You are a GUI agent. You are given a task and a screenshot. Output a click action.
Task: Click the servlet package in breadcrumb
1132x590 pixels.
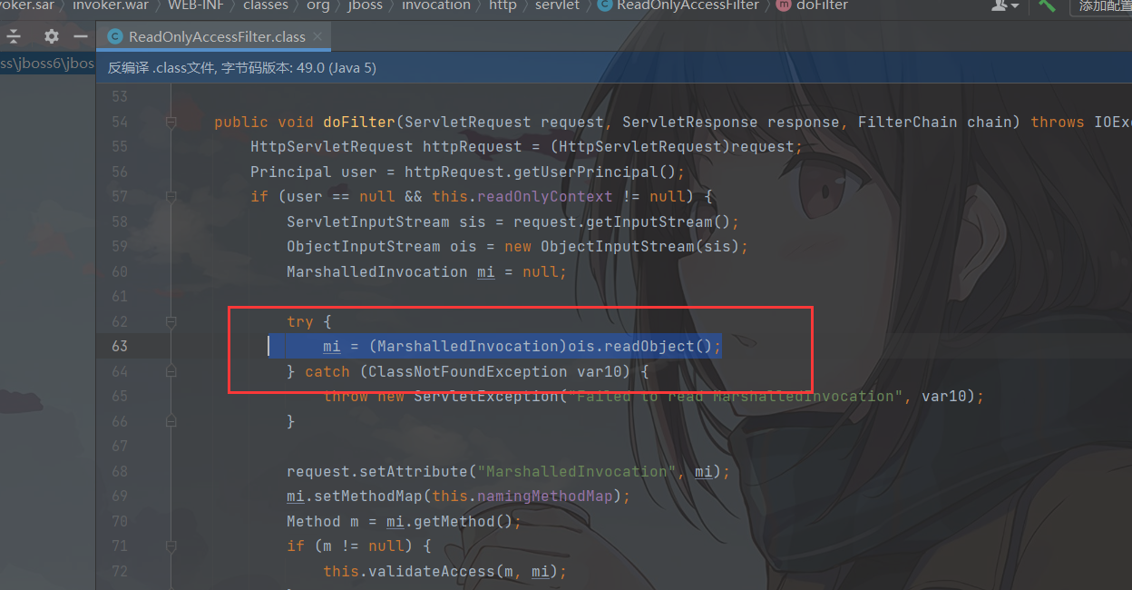558,5
